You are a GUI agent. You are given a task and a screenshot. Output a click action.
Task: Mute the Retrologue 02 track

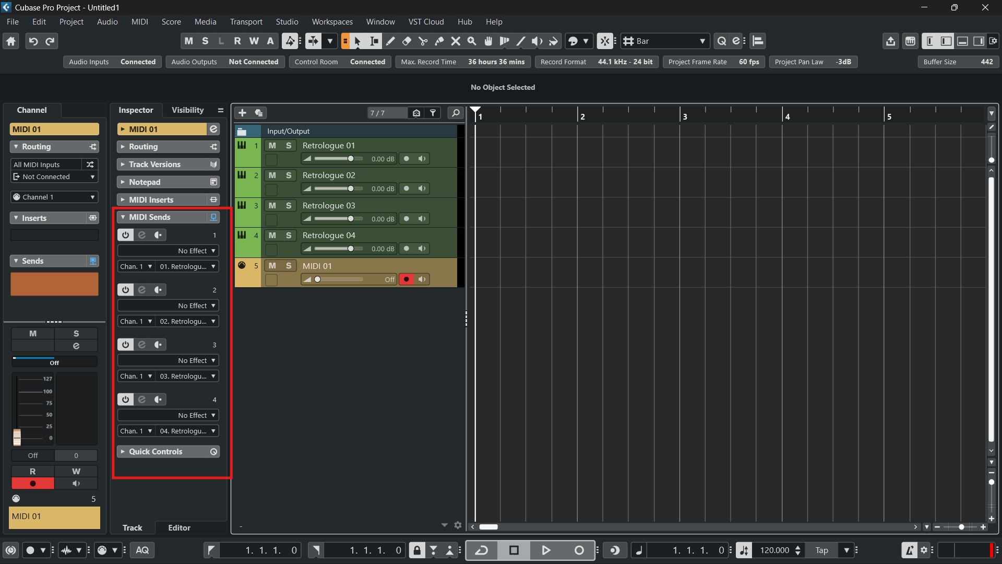point(272,175)
